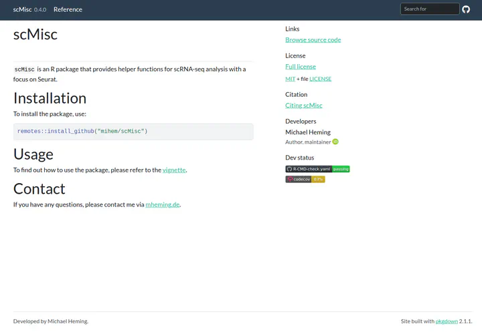Click the Michael Heming developer name
The image size is (482, 332).
(308, 132)
